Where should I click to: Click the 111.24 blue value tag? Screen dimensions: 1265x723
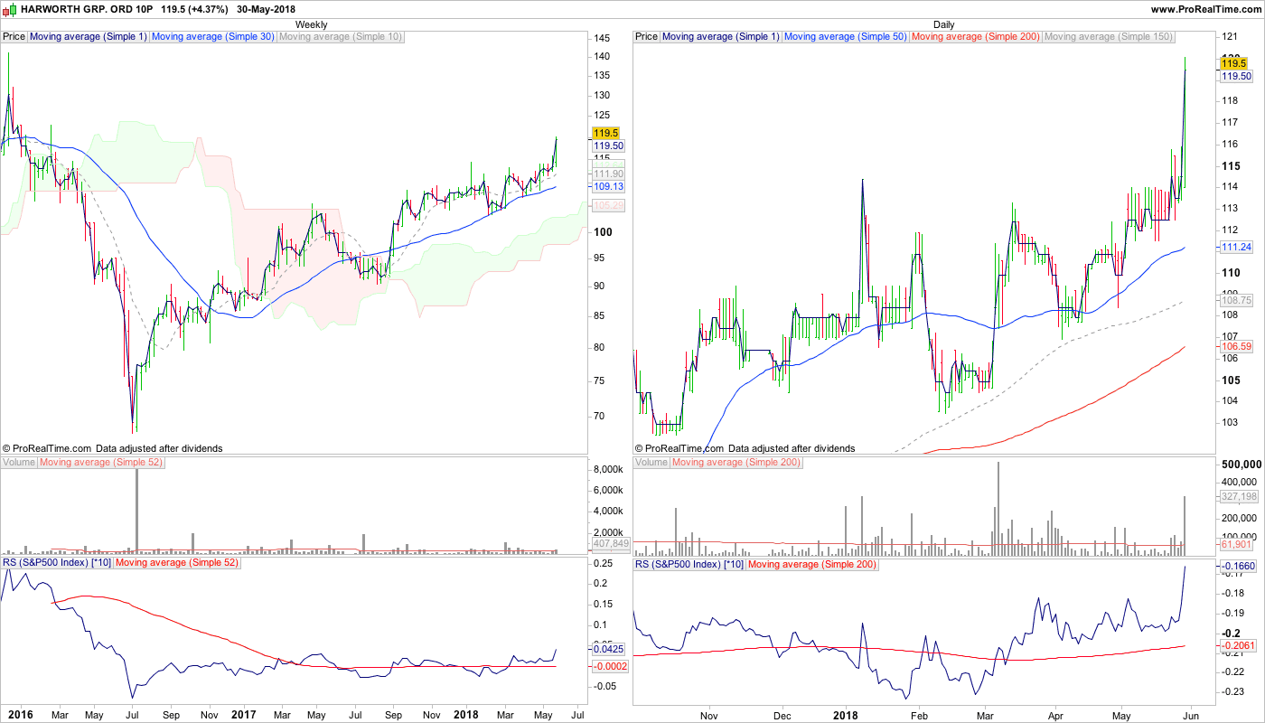pyautogui.click(x=1238, y=248)
